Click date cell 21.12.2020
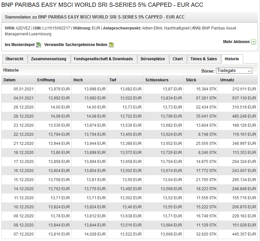Image resolution: width=260 pixels, height=241 pixels. point(24,143)
